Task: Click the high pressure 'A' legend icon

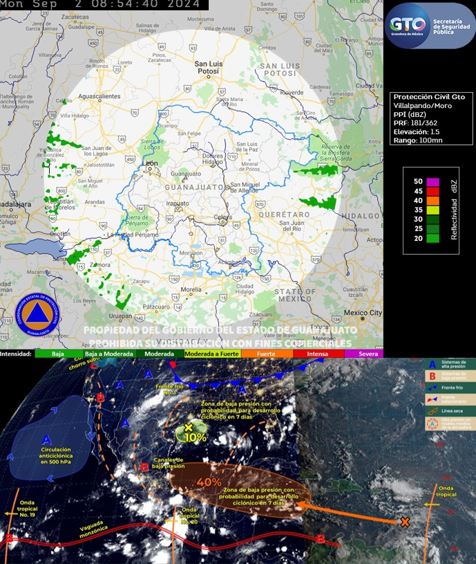Action: pos(432,365)
